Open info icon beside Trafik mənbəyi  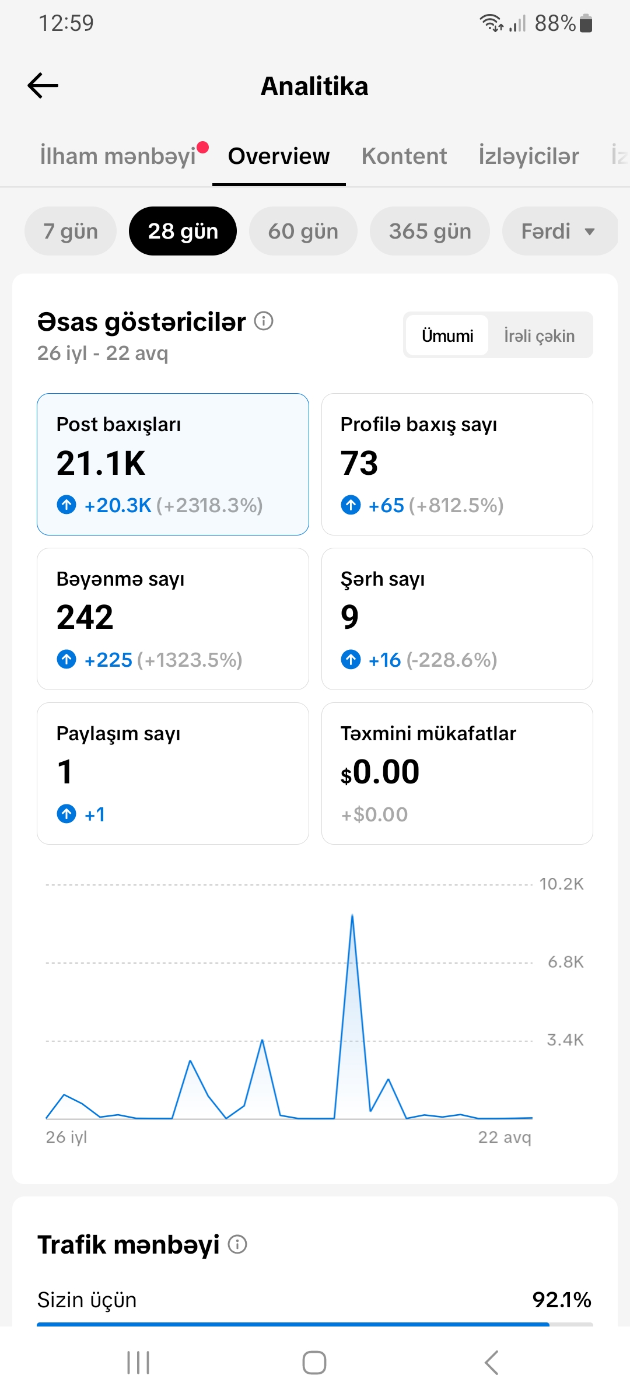click(237, 1244)
